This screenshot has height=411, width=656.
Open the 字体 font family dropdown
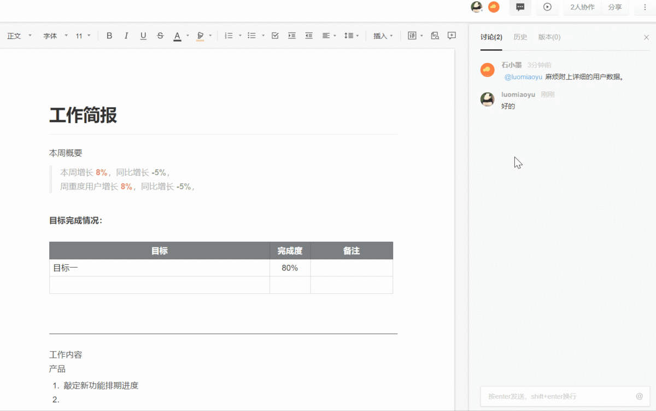[x=55, y=36]
